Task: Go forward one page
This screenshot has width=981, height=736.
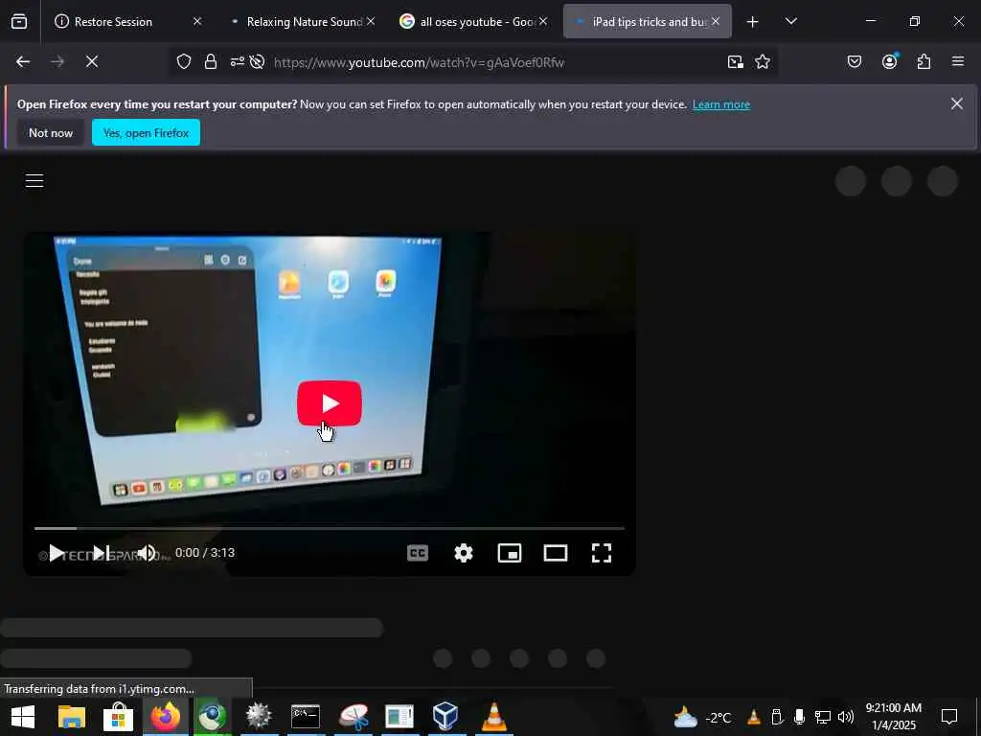Action: coord(57,61)
